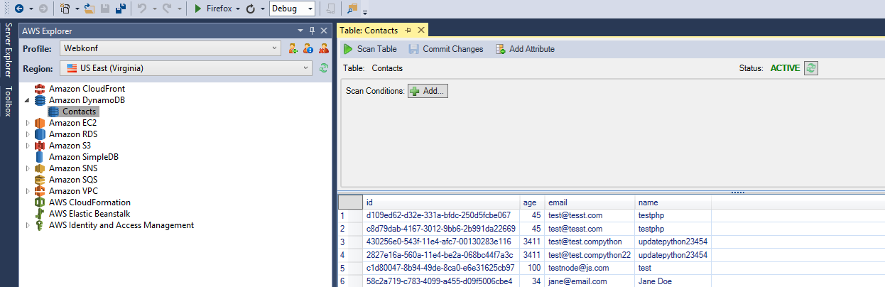The image size is (885, 287).
Task: Click the Amazon SimpleDB icon
Action: click(40, 157)
